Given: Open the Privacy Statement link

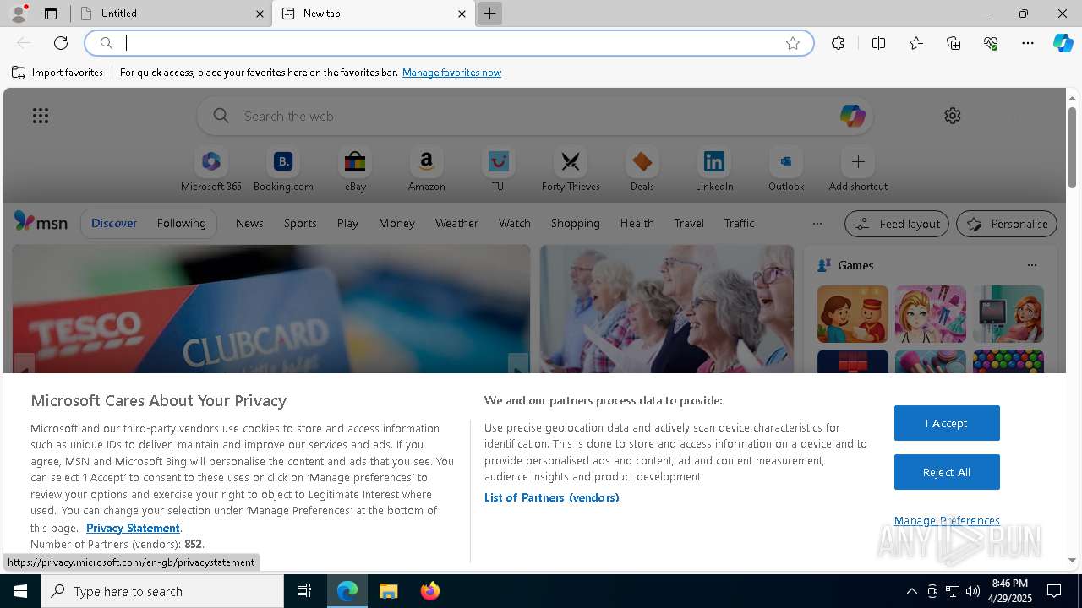Looking at the screenshot, I should click(x=133, y=528).
